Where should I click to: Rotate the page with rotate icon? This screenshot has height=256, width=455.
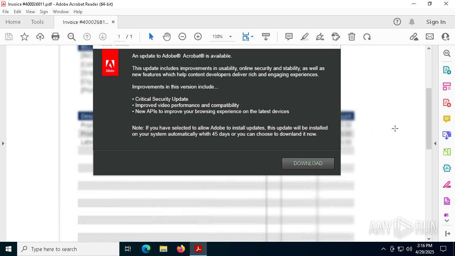tap(367, 37)
